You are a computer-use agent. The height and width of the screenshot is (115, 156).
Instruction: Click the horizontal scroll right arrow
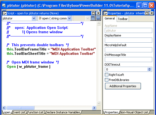[94, 108]
